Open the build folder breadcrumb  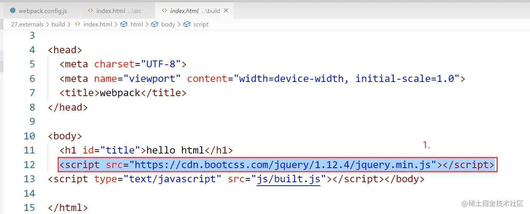click(58, 24)
